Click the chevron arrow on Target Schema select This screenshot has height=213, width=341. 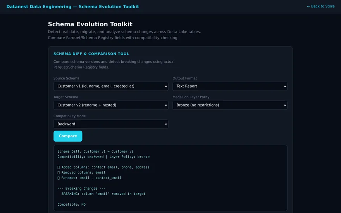click(166, 105)
